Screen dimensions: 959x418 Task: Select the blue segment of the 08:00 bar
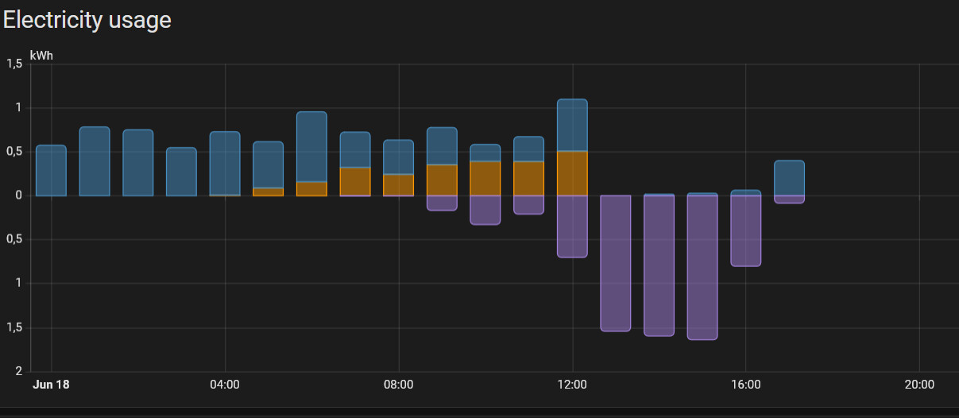tap(399, 157)
